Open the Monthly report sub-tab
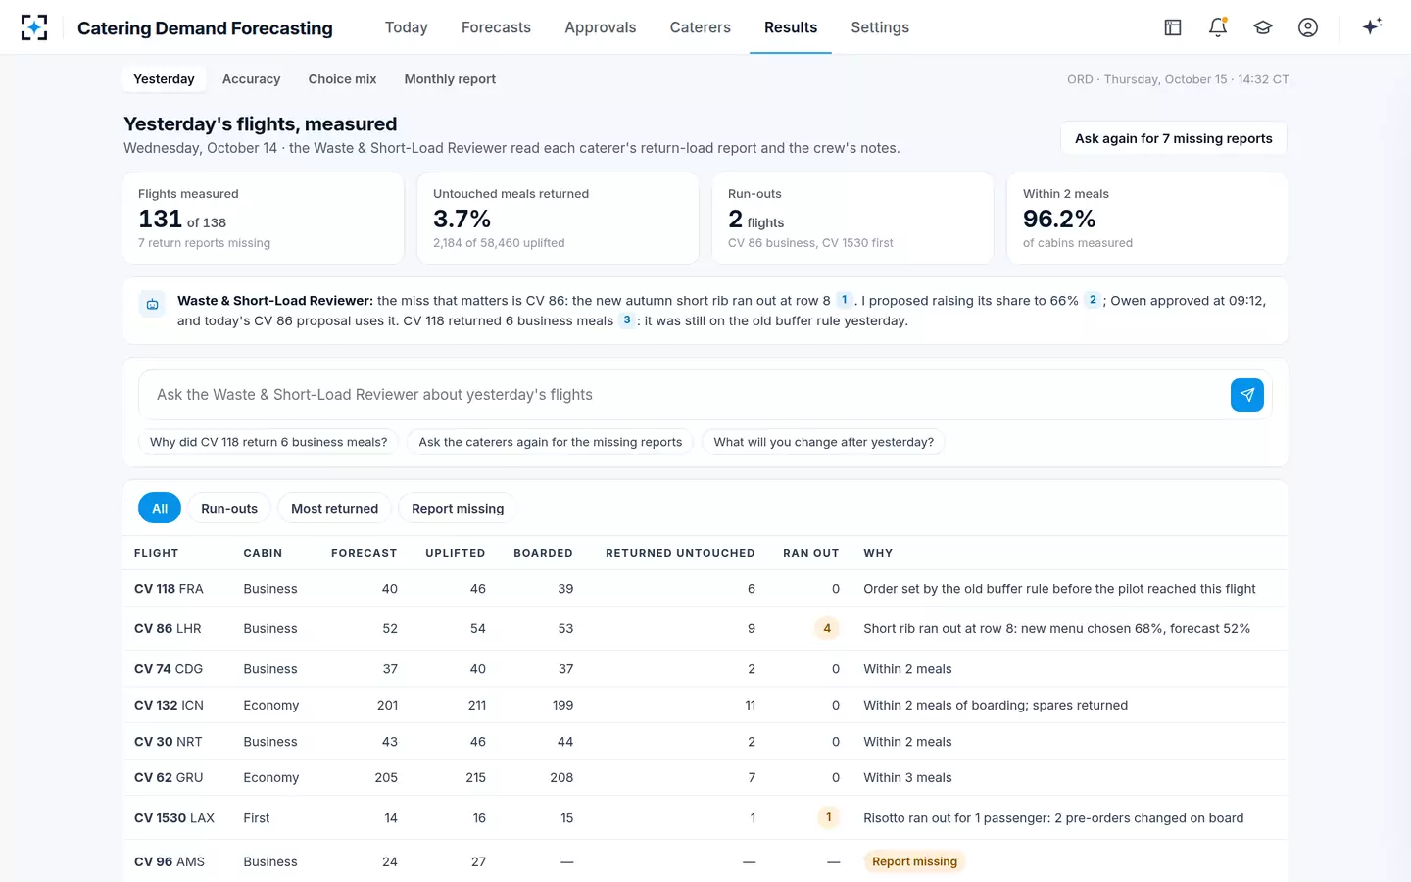This screenshot has width=1411, height=882. point(450,79)
